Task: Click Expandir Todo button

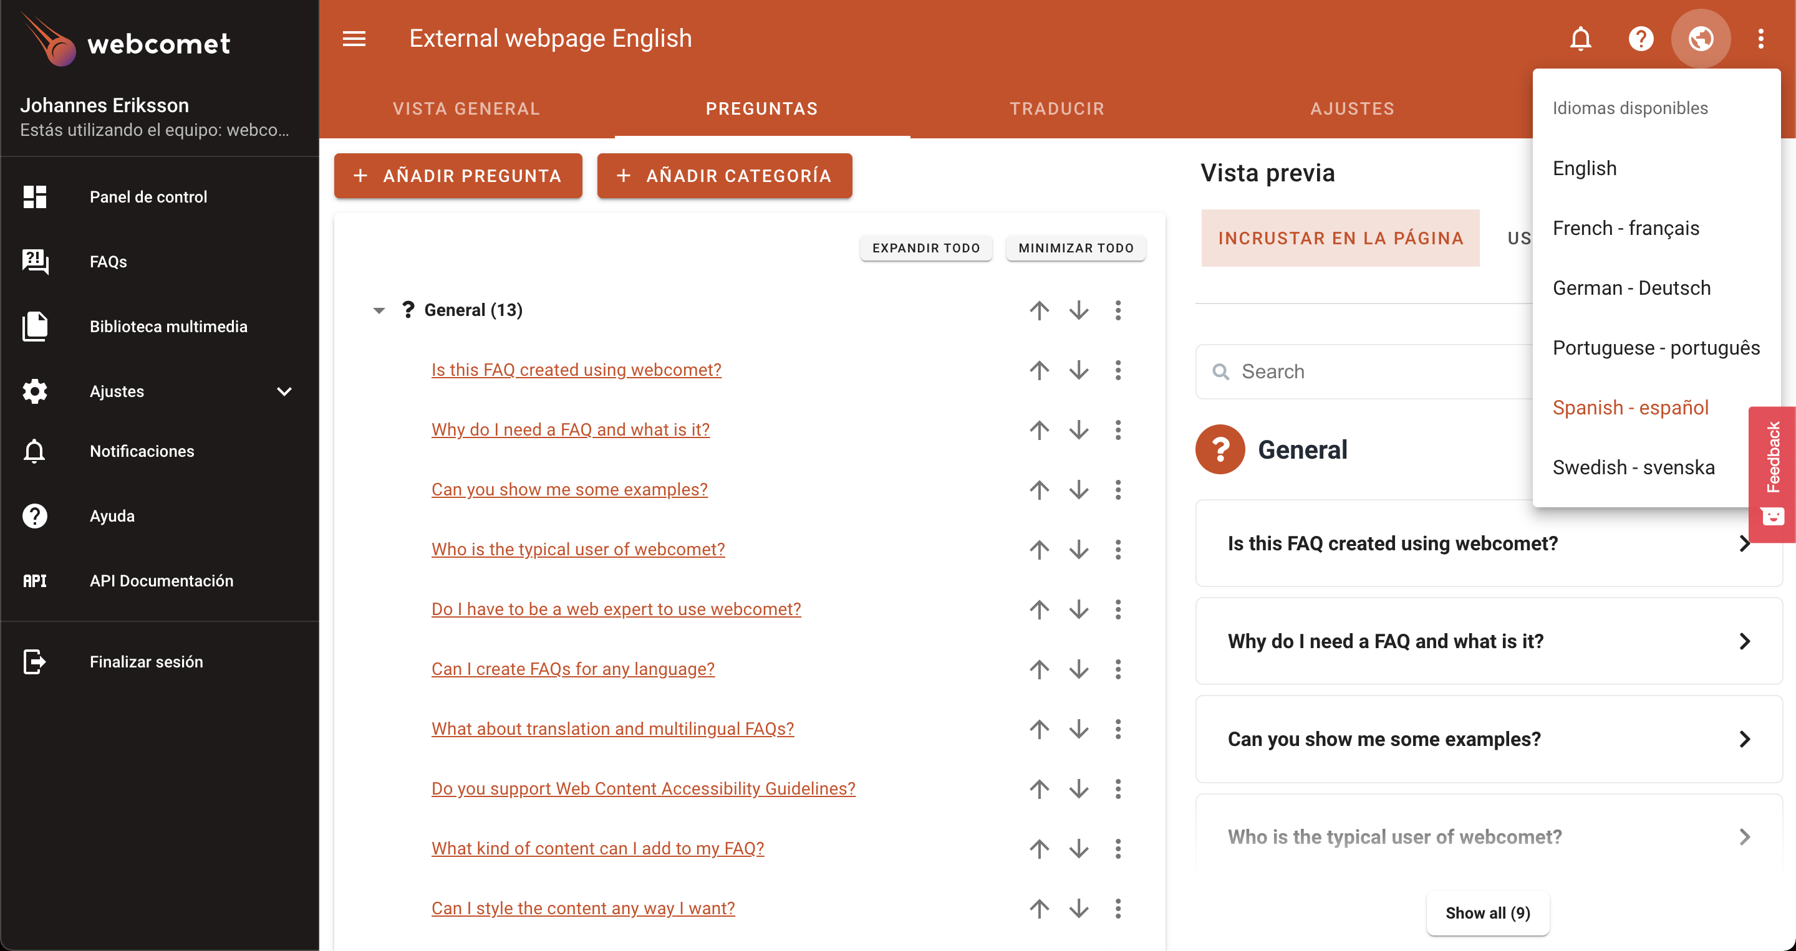Action: [926, 248]
